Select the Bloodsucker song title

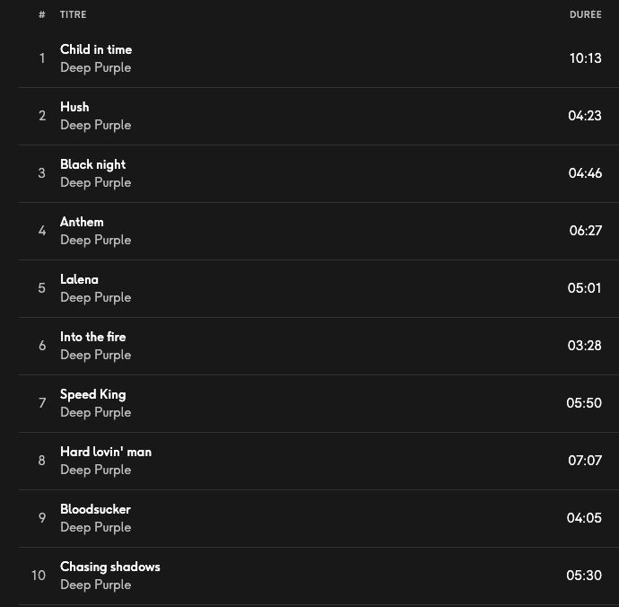(95, 509)
